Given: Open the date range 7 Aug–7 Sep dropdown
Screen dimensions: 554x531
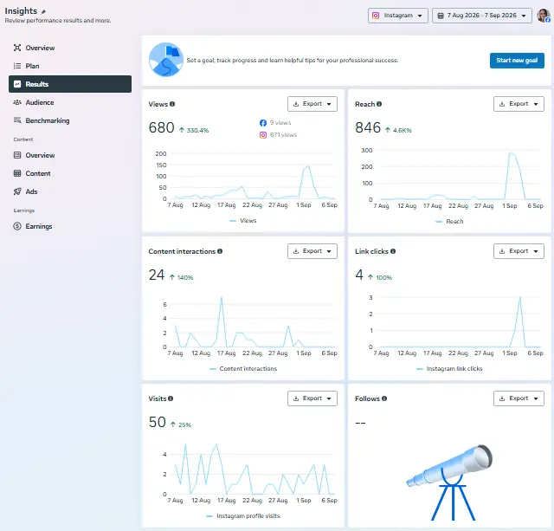Looking at the screenshot, I should (x=482, y=16).
